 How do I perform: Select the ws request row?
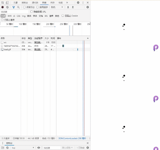click(x=45, y=42)
